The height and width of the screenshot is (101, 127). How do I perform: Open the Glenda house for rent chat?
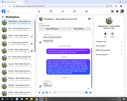17,51
